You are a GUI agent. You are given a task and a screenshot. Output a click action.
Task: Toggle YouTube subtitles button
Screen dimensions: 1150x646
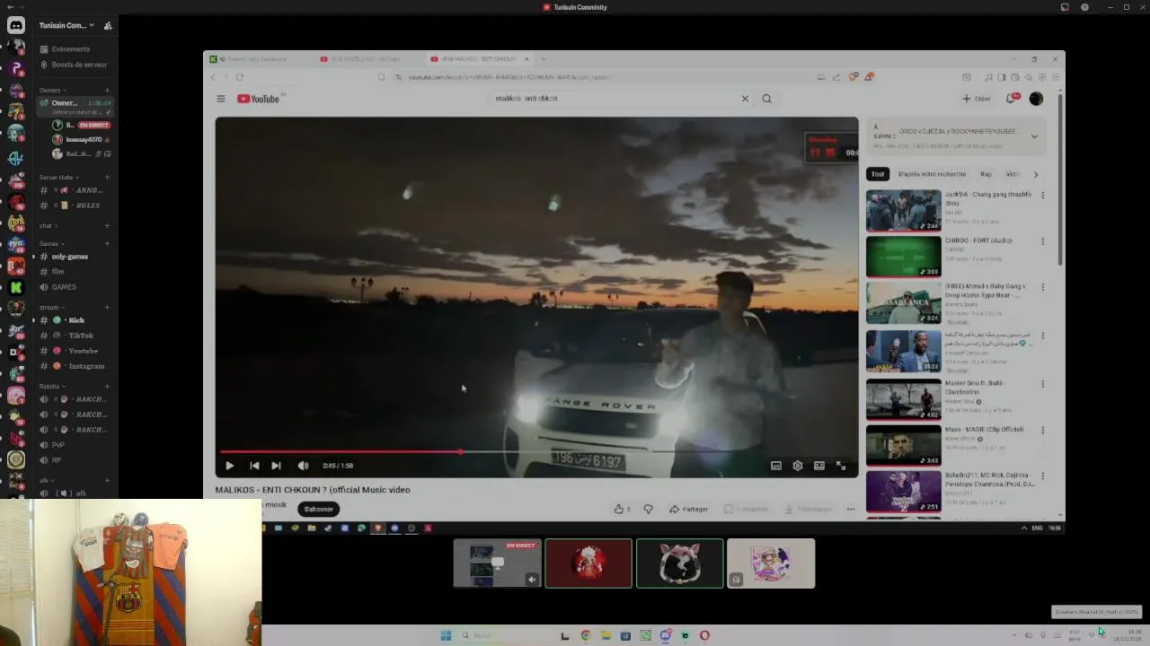(x=775, y=466)
